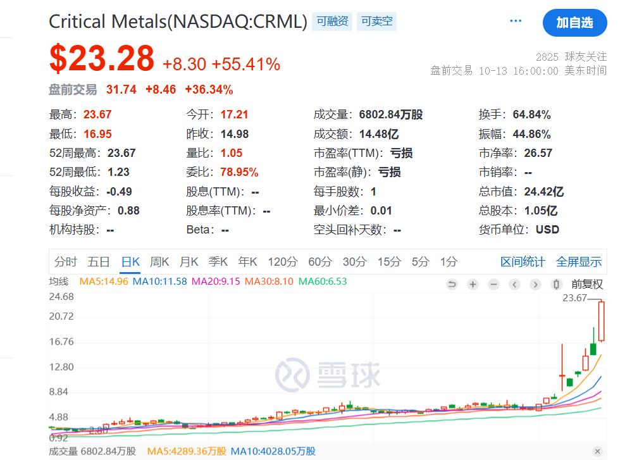Pan chart right with the arrow icon

click(x=535, y=285)
